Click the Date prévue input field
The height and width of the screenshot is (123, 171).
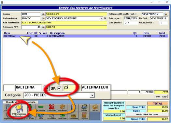[131, 23]
